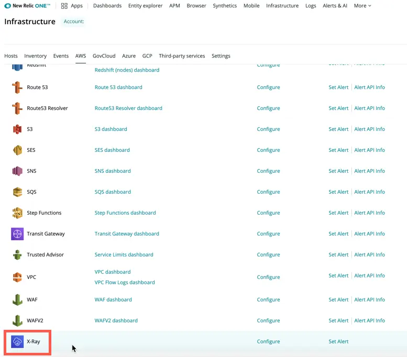
Task: Click the X-Ray service name text
Action: tap(34, 342)
